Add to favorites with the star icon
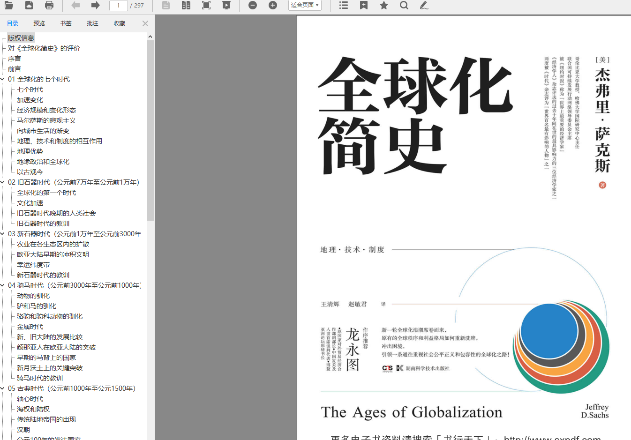Viewport: 631px width, 440px height. (x=384, y=5)
